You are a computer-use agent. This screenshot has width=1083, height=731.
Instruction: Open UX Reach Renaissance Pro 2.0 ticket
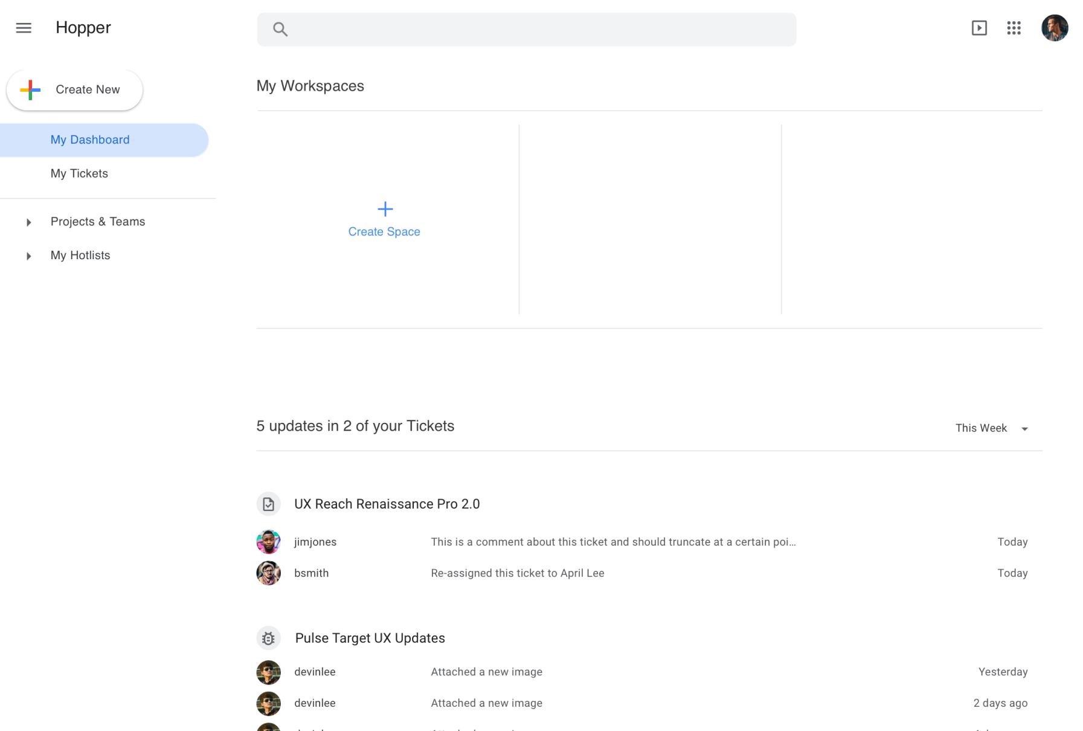387,504
